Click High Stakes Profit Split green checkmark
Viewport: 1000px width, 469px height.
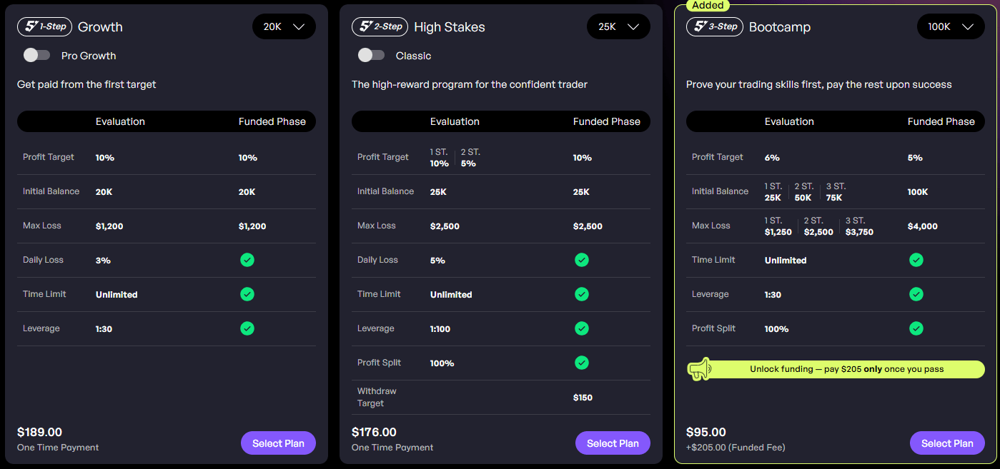[582, 363]
